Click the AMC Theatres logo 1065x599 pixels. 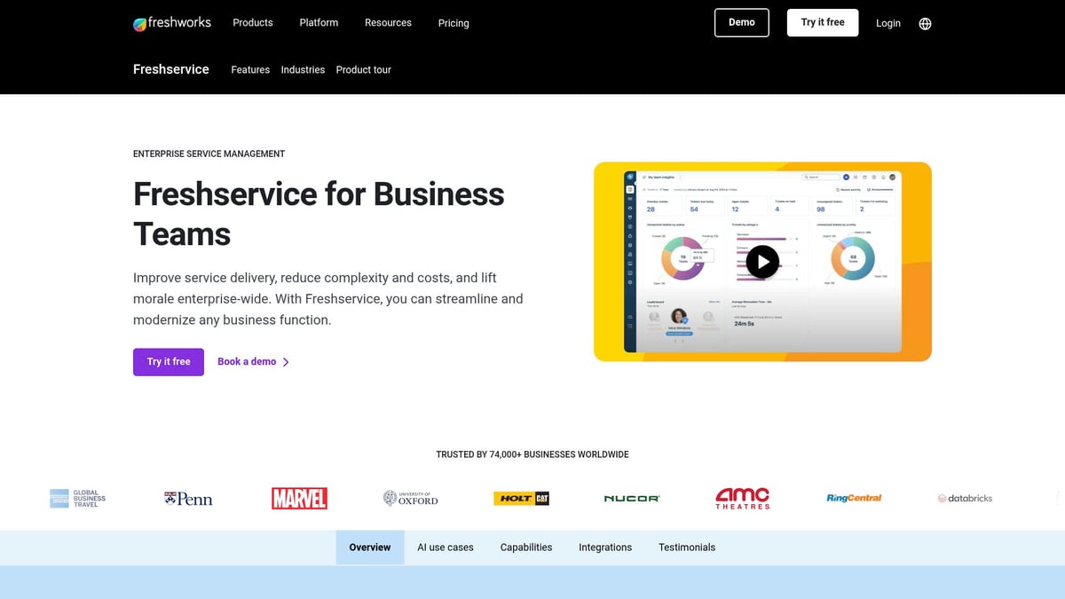(743, 499)
